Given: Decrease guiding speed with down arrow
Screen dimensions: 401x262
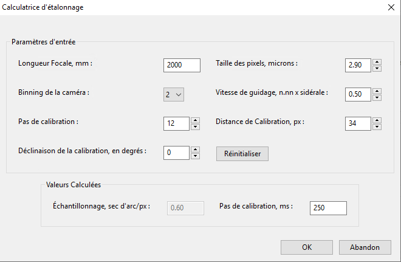Looking at the screenshot, I should point(377,97).
